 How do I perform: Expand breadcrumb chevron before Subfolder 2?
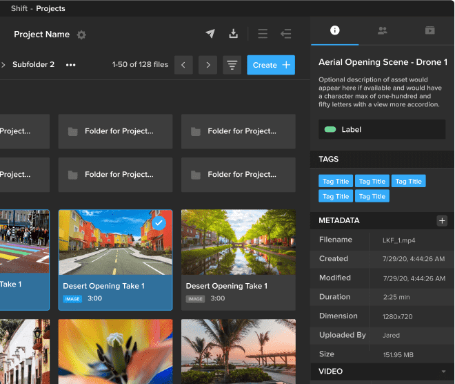tap(3, 65)
